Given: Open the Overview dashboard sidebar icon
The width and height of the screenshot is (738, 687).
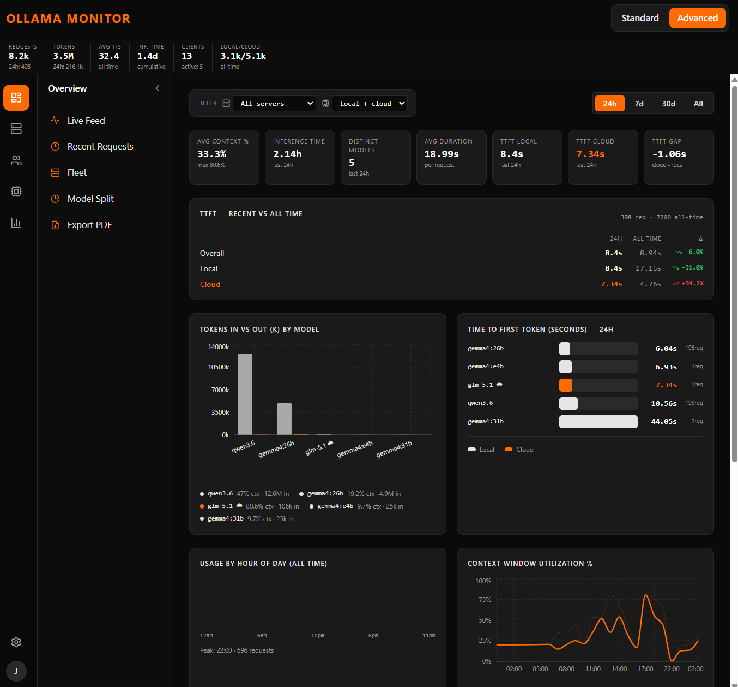Looking at the screenshot, I should pyautogui.click(x=16, y=98).
